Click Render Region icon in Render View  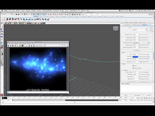[x=11, y=45]
